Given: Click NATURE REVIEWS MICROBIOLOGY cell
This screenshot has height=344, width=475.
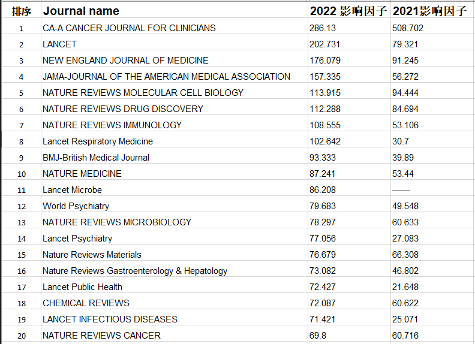Looking at the screenshot, I should 174,220.
